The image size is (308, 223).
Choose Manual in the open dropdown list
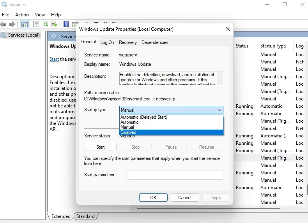pos(171,127)
